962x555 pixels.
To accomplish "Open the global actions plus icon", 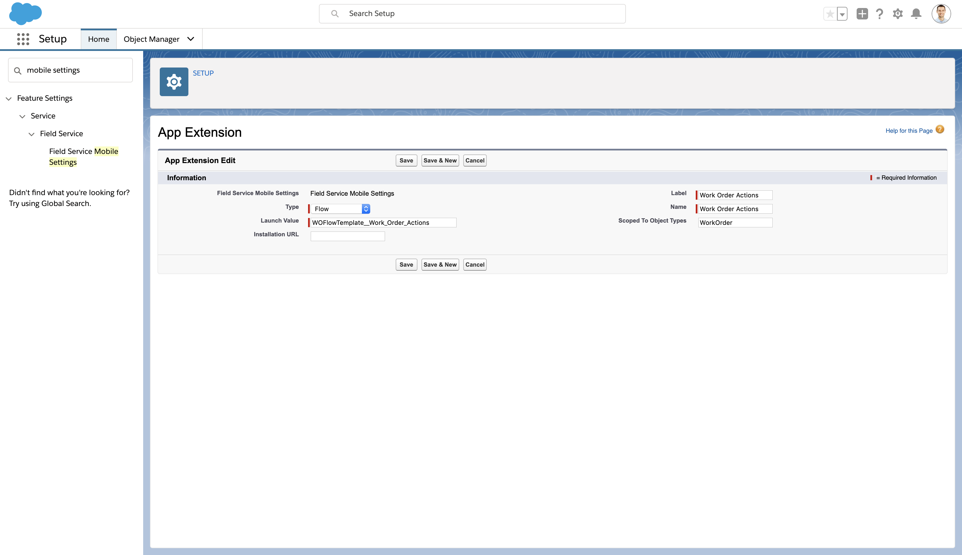I will click(x=862, y=14).
